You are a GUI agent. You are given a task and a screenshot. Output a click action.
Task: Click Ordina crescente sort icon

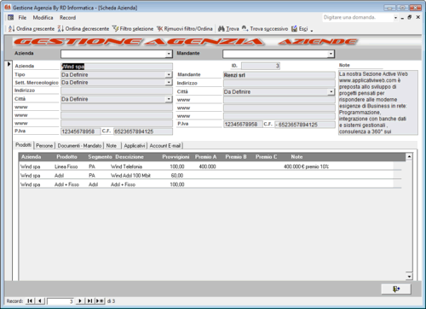click(x=11, y=29)
